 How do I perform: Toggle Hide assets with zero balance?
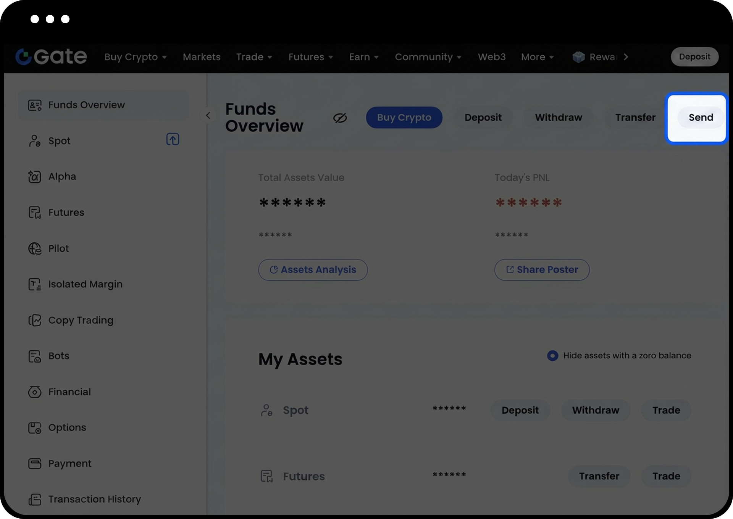coord(552,356)
